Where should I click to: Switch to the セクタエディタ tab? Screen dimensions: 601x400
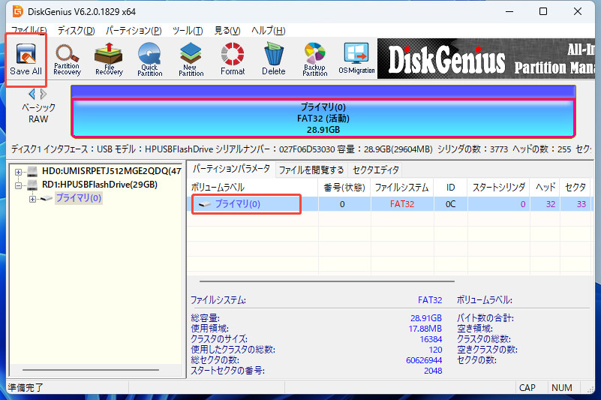point(376,170)
